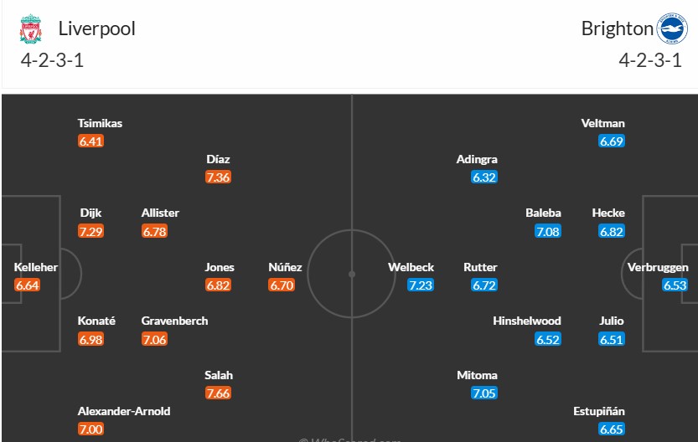The height and width of the screenshot is (442, 698).
Task: Select Alexander-Arnold player name
Action: tap(124, 411)
